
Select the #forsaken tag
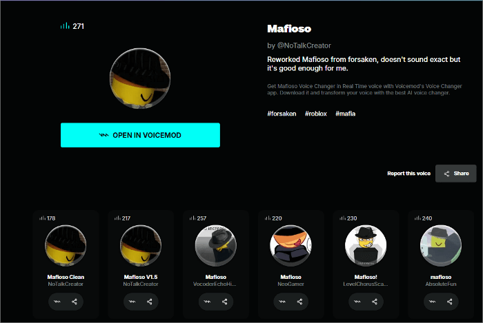pyautogui.click(x=282, y=114)
